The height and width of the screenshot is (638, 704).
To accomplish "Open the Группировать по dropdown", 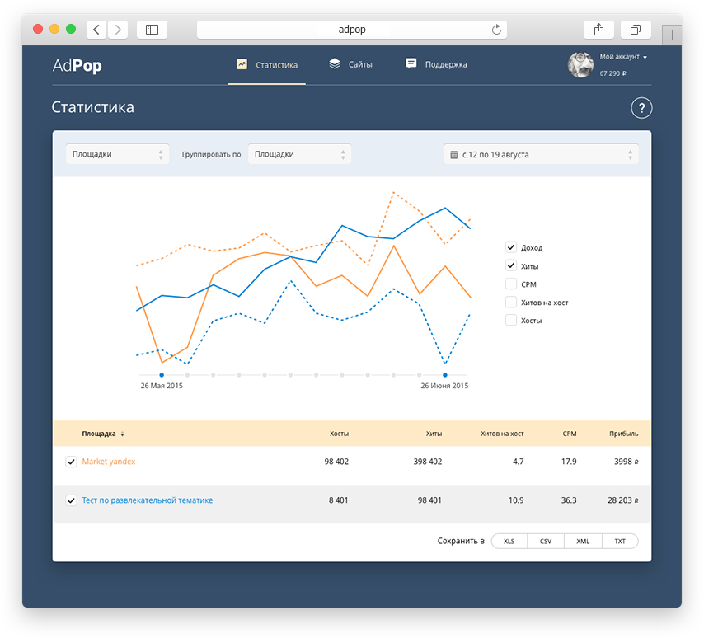I will [299, 154].
